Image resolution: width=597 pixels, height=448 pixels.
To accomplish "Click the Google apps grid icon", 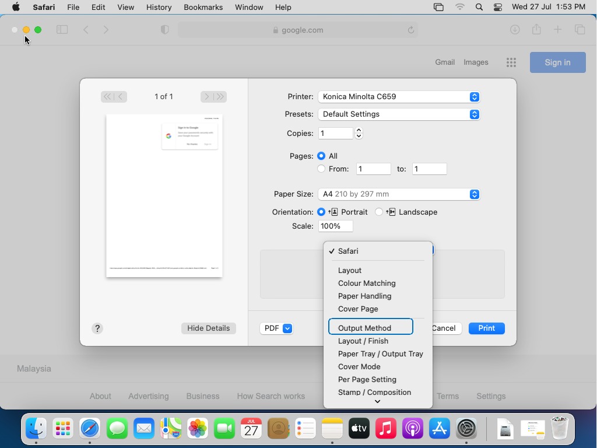I will pyautogui.click(x=511, y=62).
